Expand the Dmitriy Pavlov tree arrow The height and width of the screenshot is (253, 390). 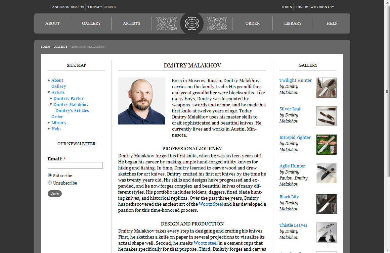coord(51,98)
